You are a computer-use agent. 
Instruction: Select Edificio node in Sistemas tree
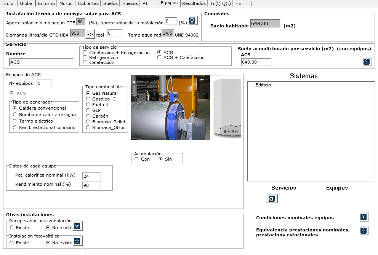[263, 85]
